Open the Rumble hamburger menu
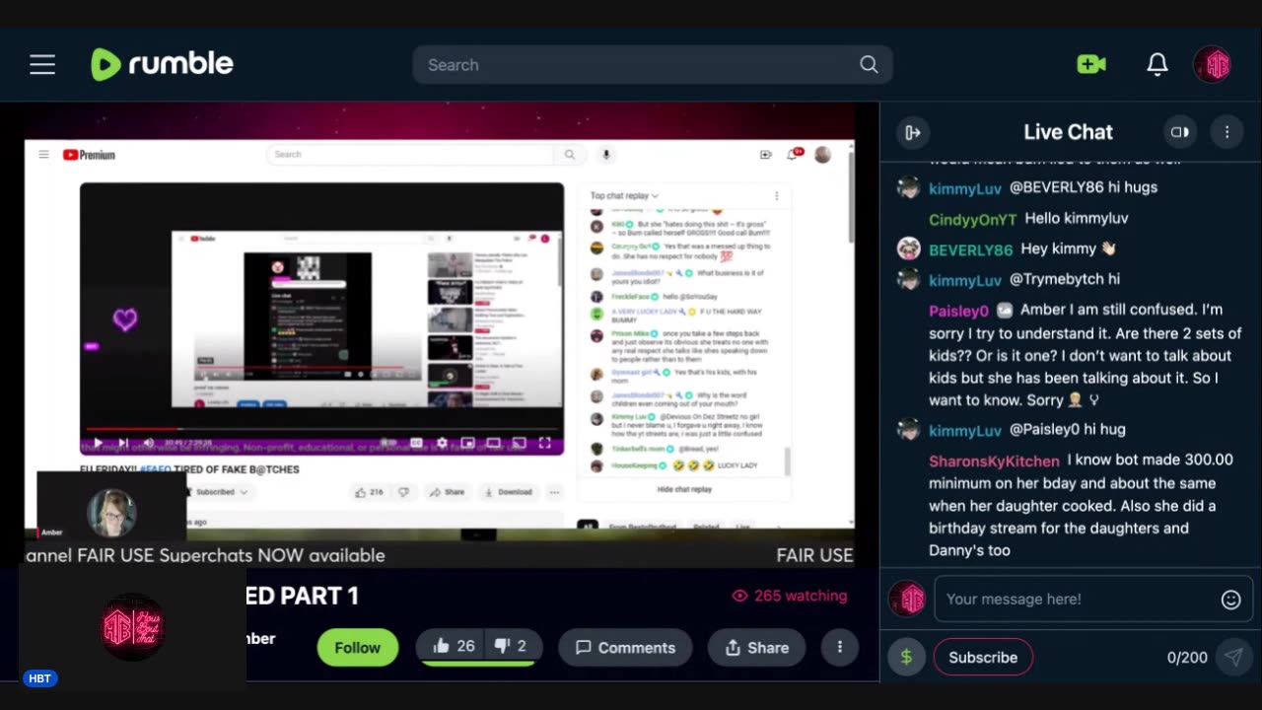Screen dimensions: 1262x710 coord(42,65)
